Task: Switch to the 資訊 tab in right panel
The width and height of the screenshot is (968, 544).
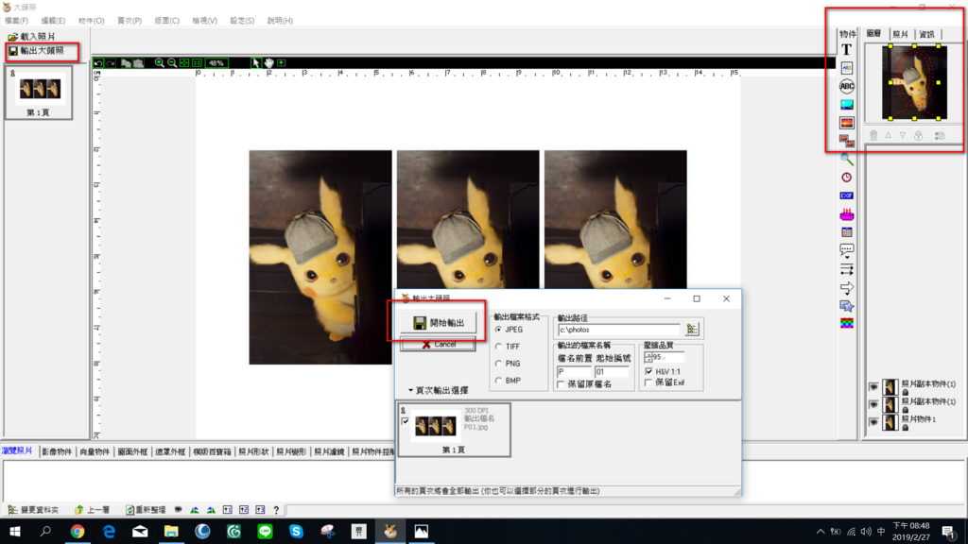Action: click(926, 34)
